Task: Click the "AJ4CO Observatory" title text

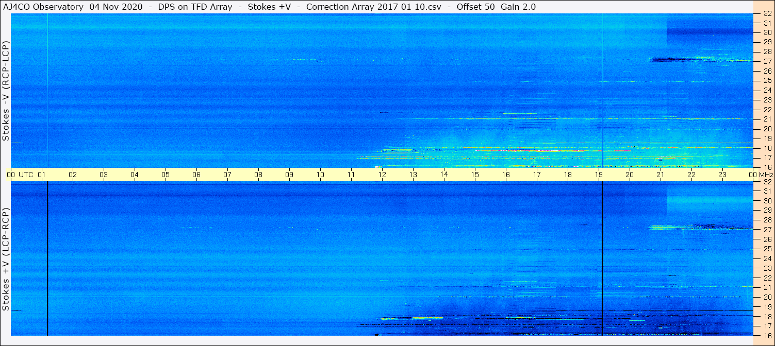Action: (x=44, y=7)
